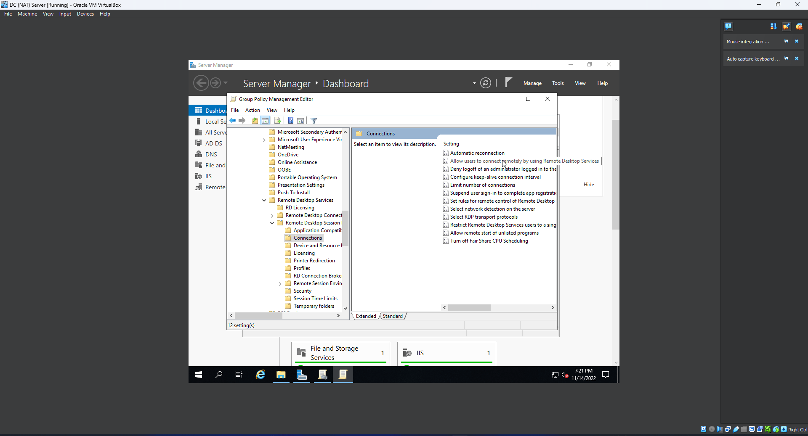Toggle the keep finished notifications icon
The height and width of the screenshot is (436, 808).
pyautogui.click(x=786, y=26)
